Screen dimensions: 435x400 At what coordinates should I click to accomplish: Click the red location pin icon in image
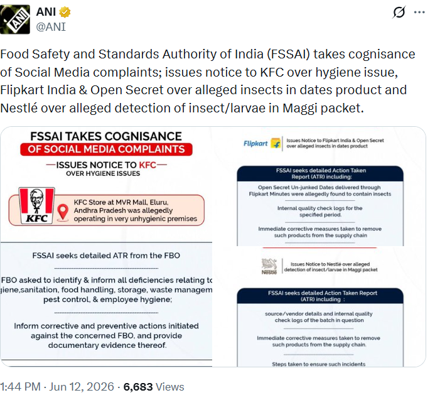(x=63, y=213)
